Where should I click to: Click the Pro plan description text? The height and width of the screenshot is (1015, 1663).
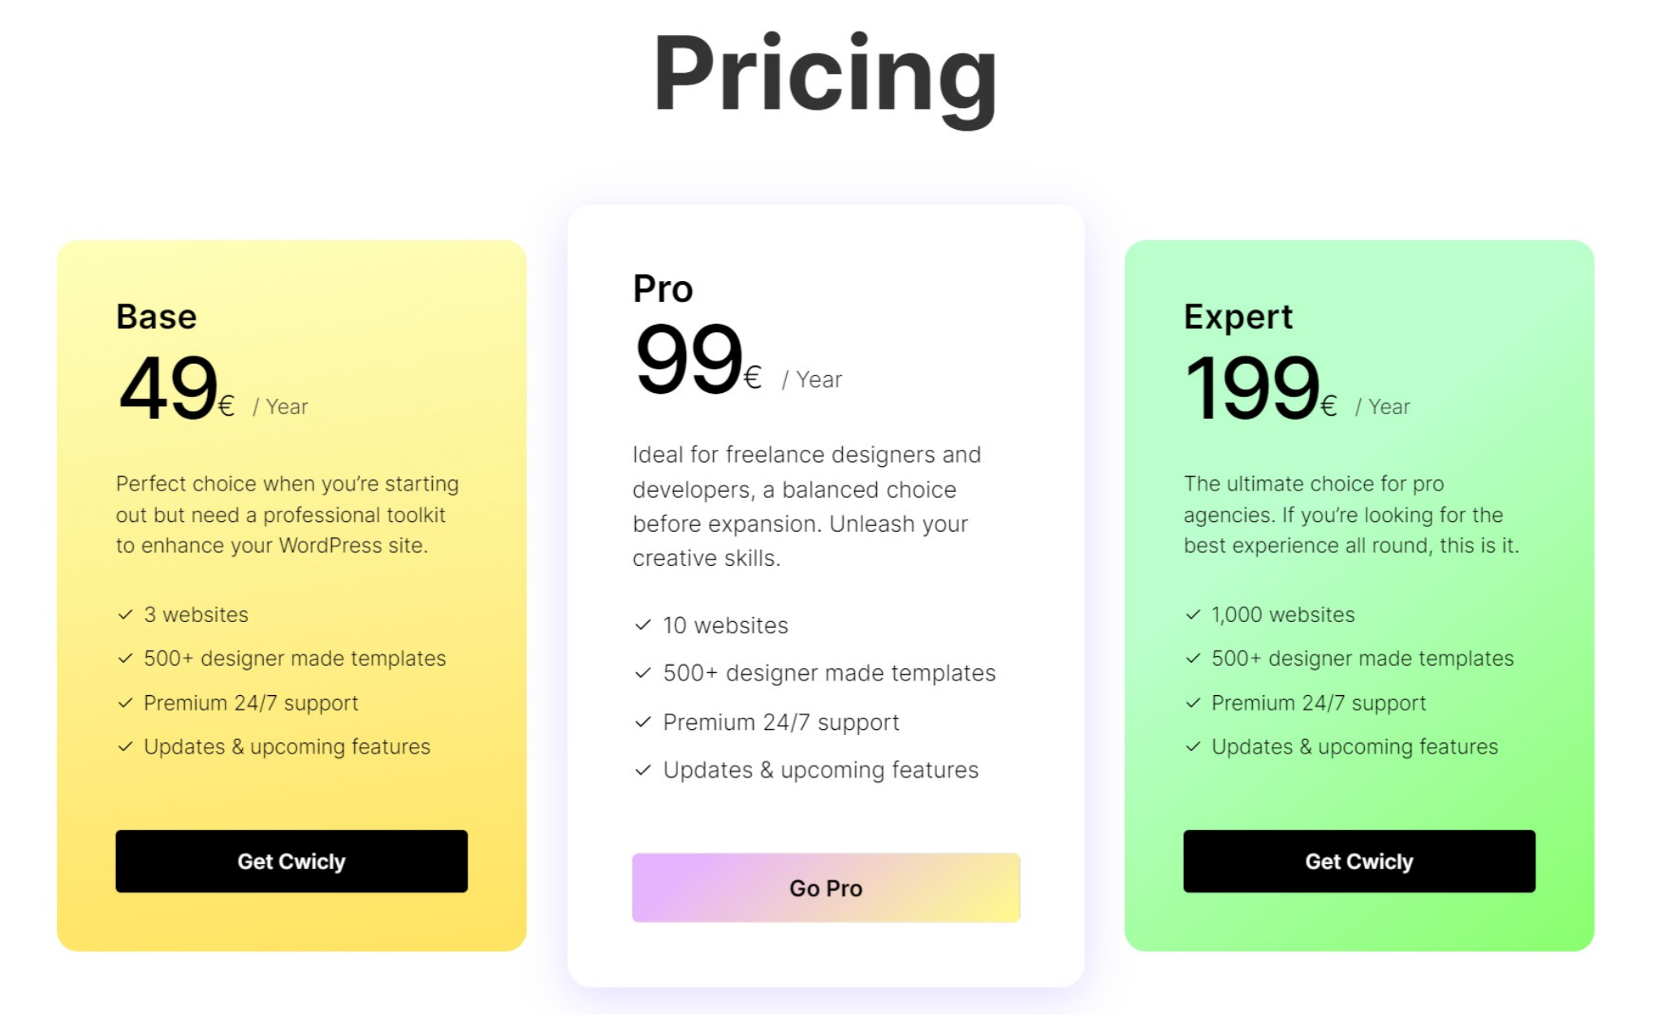pyautogui.click(x=806, y=506)
